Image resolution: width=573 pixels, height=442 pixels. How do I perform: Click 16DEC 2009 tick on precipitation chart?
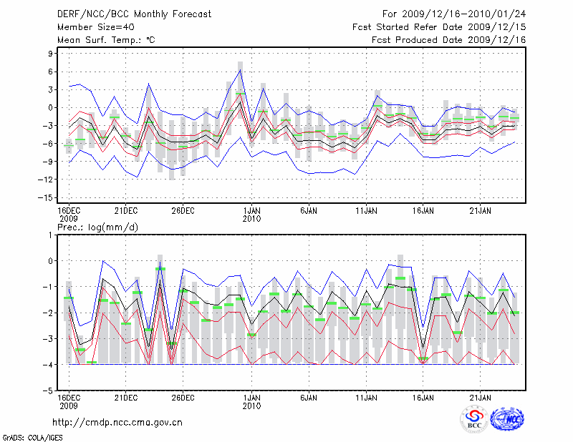coord(69,401)
